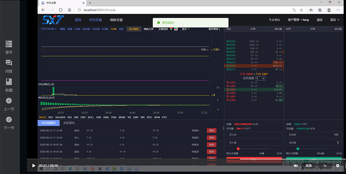Click the 买入价 buy price input field
The height and width of the screenshot is (174, 346).
pyautogui.click(x=254, y=134)
